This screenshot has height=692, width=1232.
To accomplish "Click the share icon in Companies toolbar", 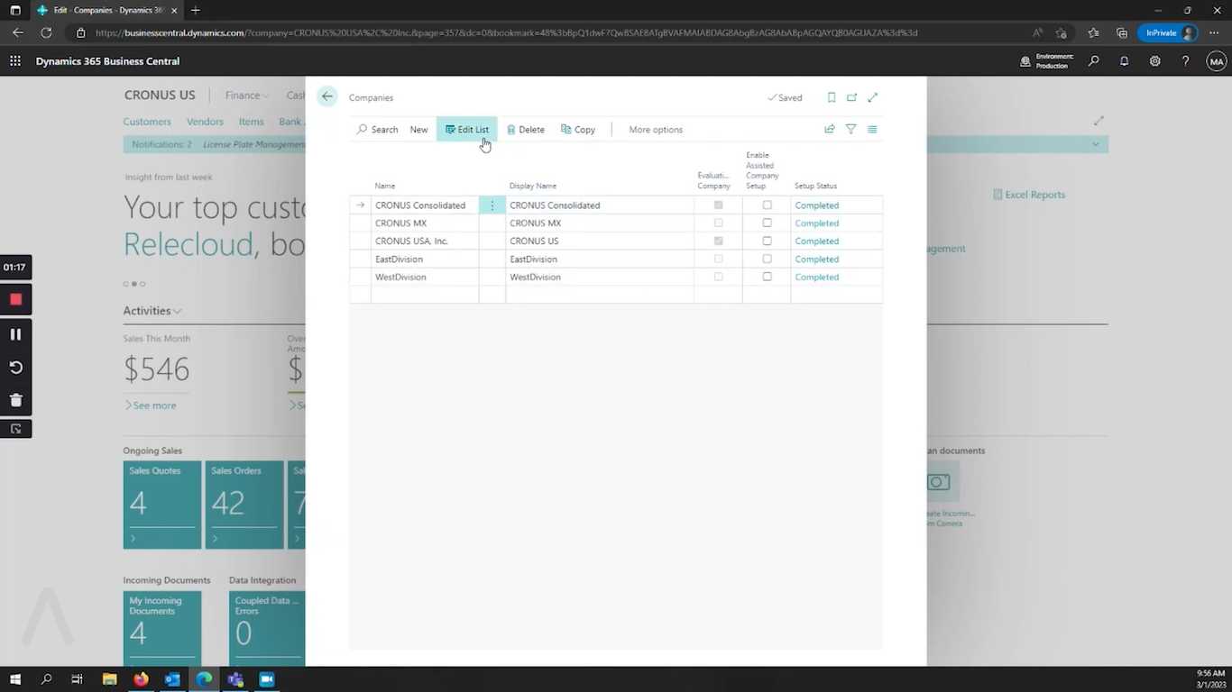I will (830, 130).
